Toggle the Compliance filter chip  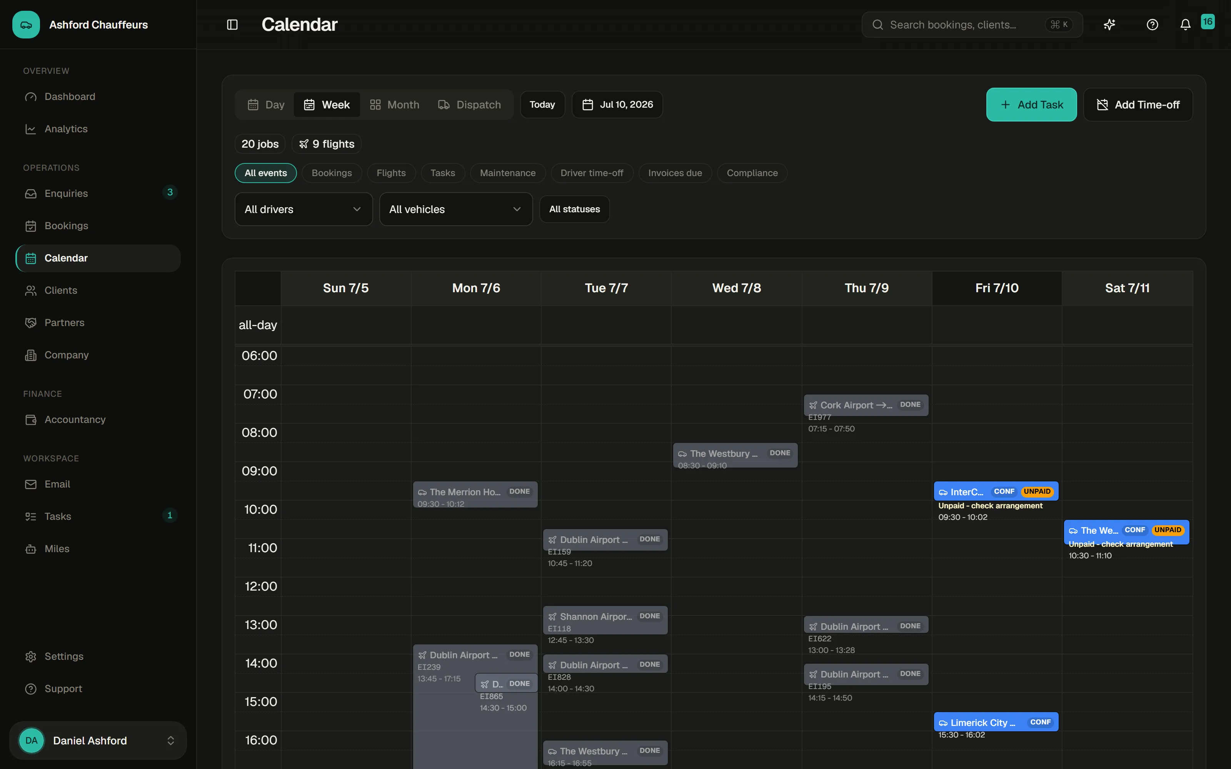[x=752, y=173]
